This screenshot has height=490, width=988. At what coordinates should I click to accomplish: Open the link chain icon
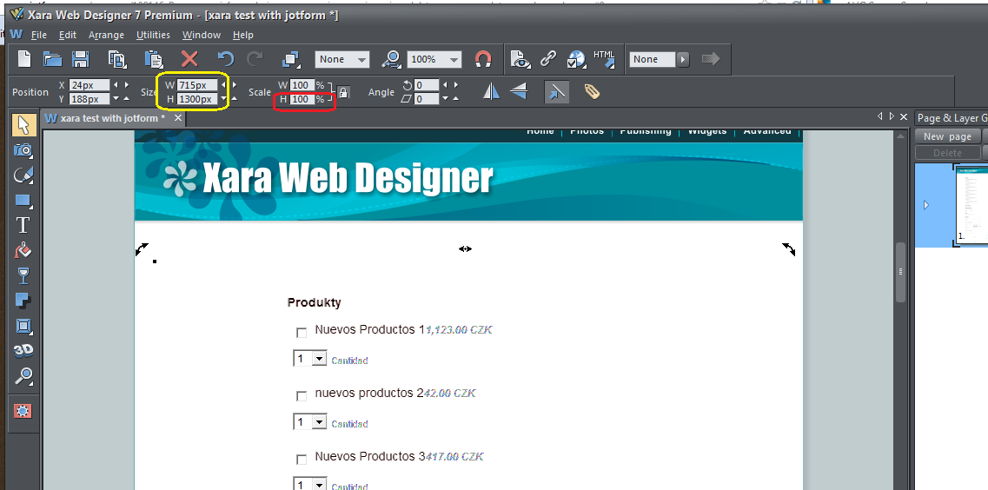(548, 58)
